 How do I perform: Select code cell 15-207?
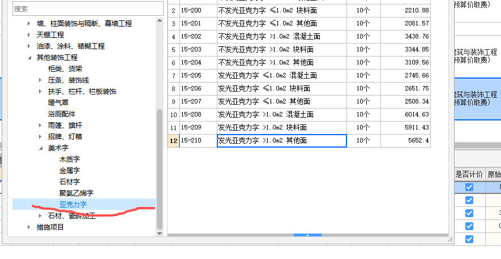[x=198, y=102]
